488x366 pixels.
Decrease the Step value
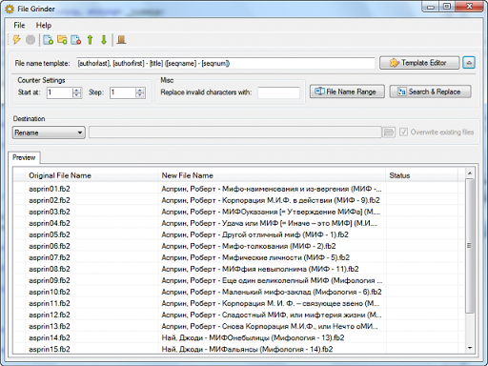point(140,95)
